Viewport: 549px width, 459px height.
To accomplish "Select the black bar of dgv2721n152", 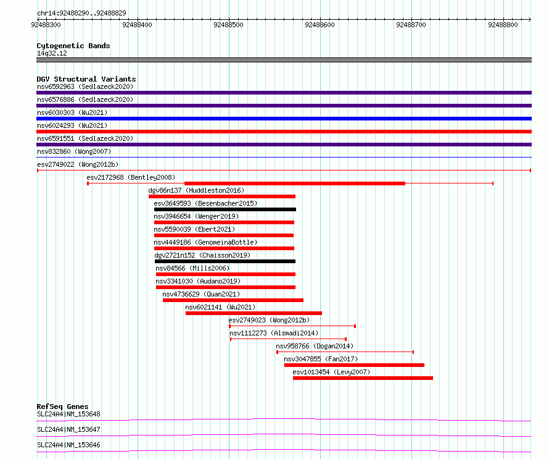I will click(225, 261).
